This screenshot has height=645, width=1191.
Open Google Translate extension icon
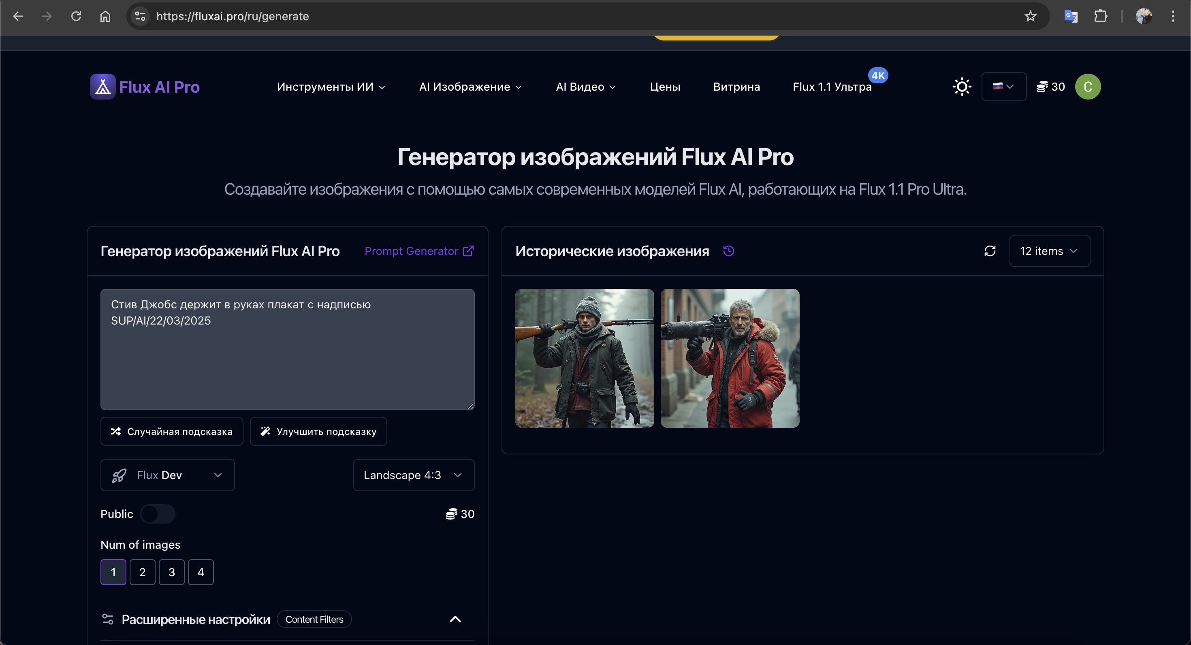click(x=1071, y=16)
